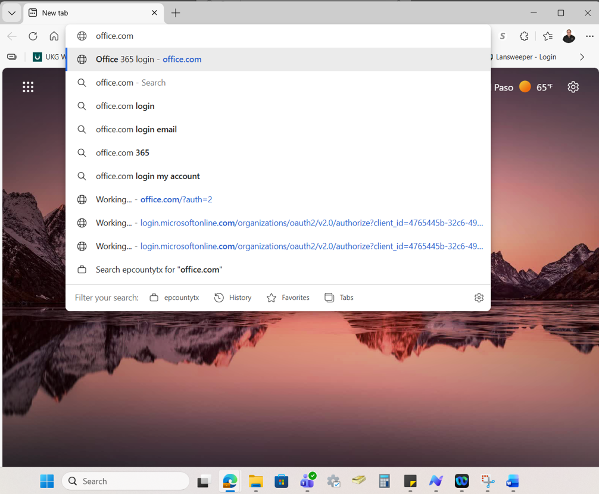The width and height of the screenshot is (599, 494).
Task: Choose the 'office.com - Search' suggestion
Action: click(x=278, y=83)
